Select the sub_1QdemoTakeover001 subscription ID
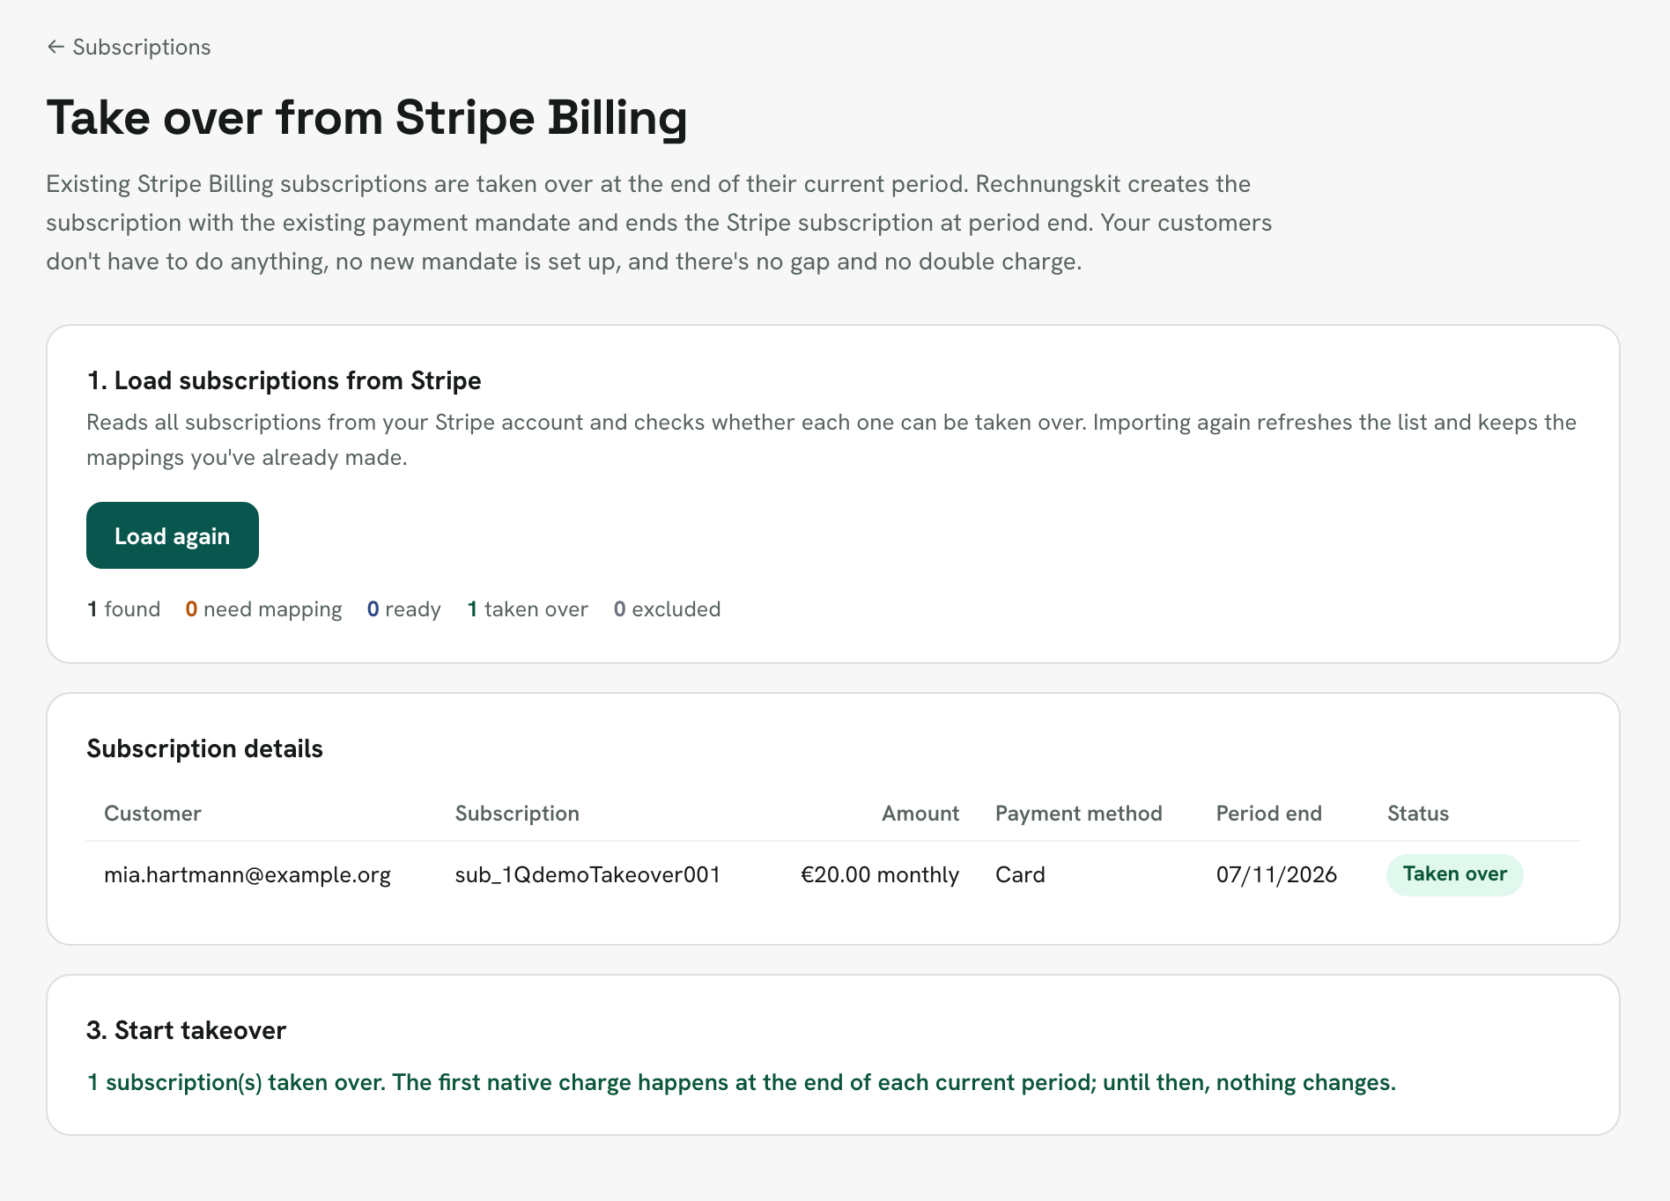Screen dimensions: 1670x1201 coord(587,874)
